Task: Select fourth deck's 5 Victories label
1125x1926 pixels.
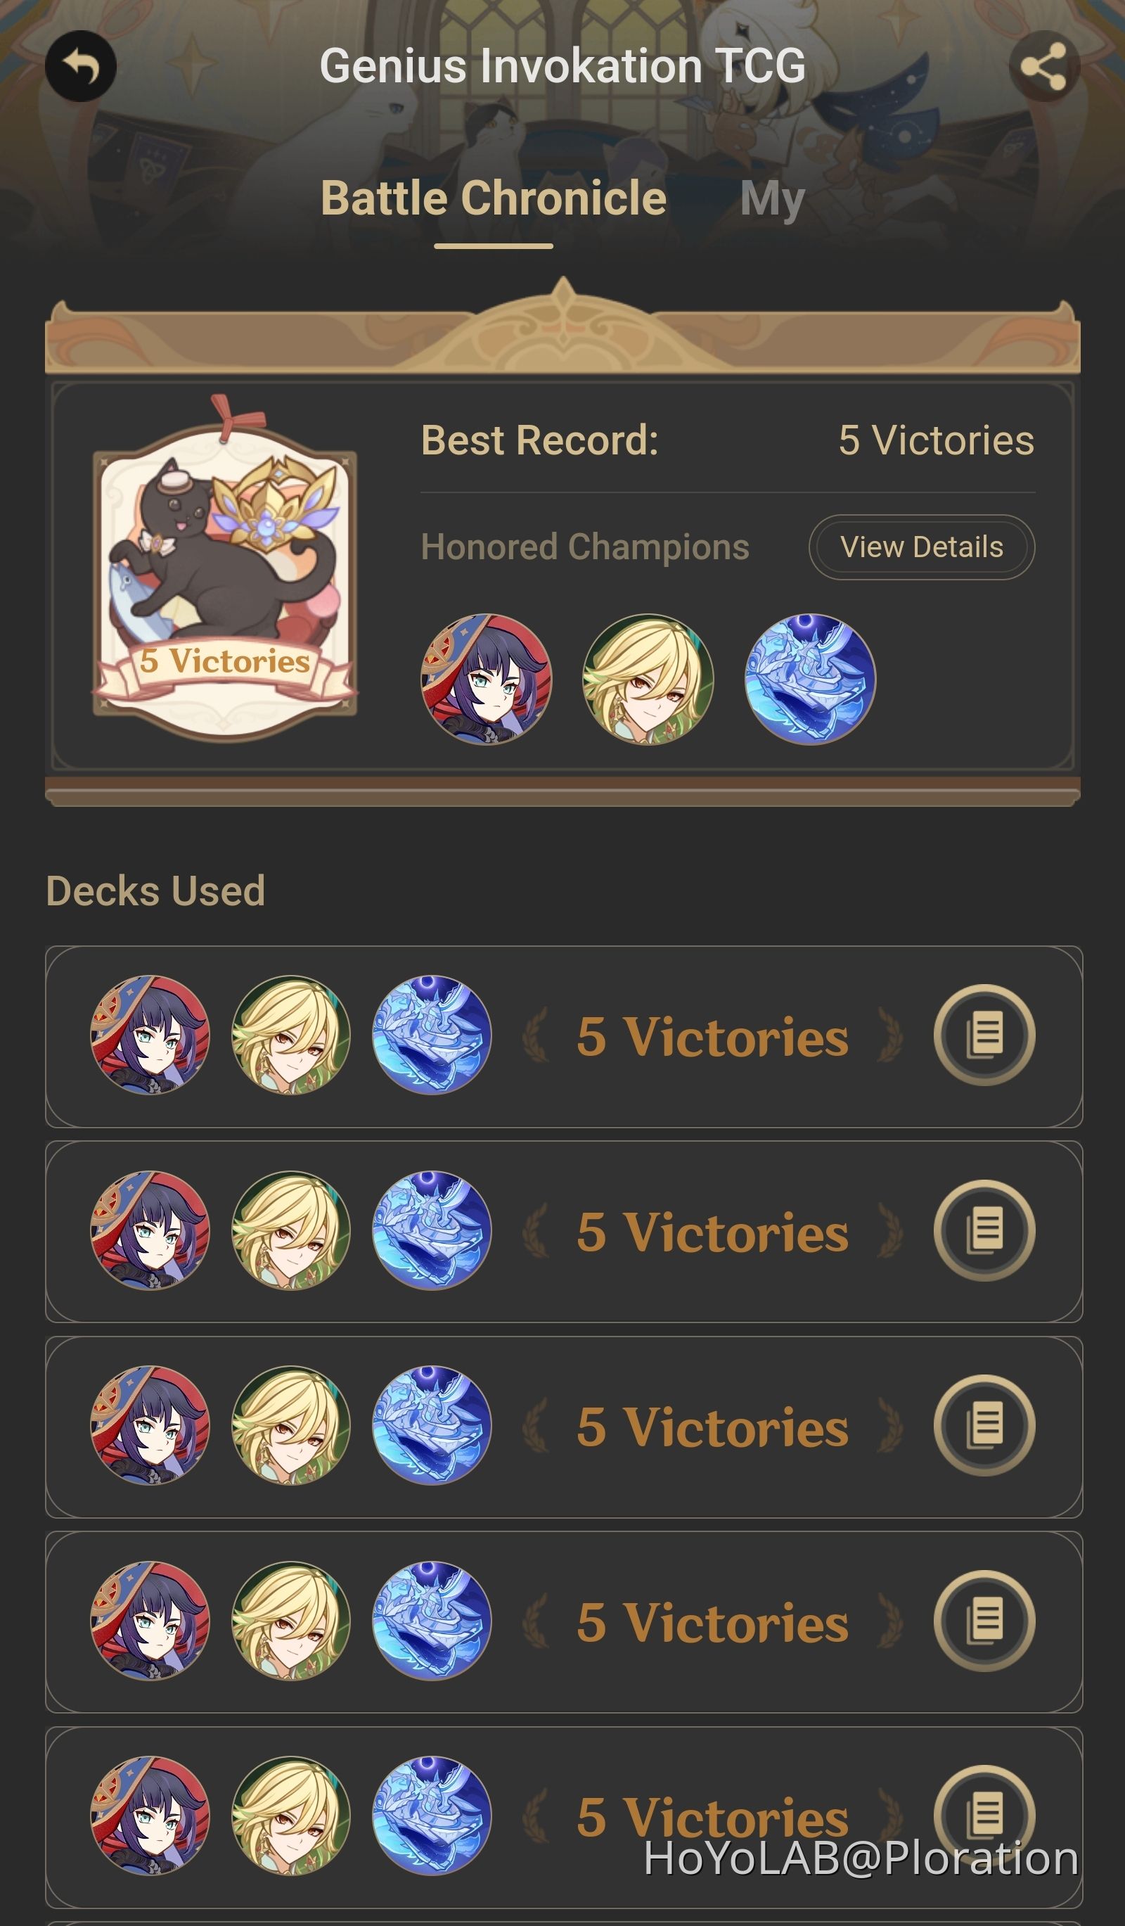Action: point(712,1622)
